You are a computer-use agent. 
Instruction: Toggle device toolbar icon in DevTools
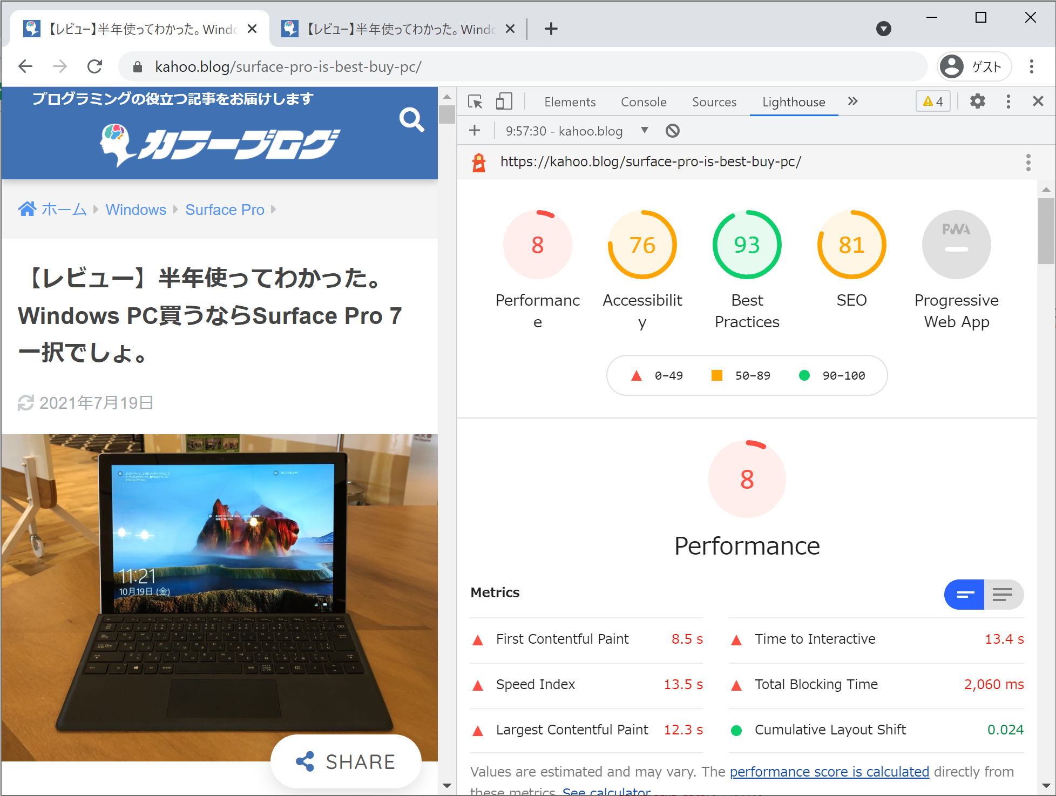pyautogui.click(x=503, y=102)
